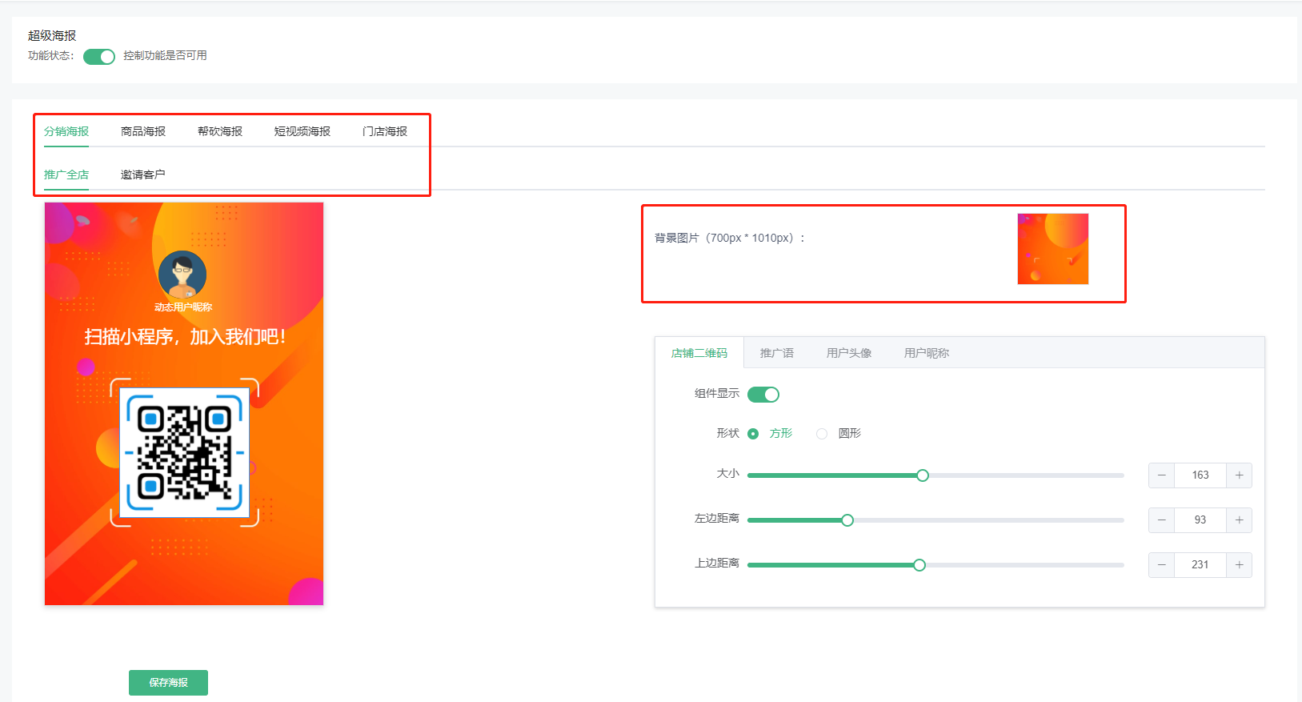Decrease 左边距离 with the minus button
Viewport: 1302px width, 702px height.
coord(1162,520)
